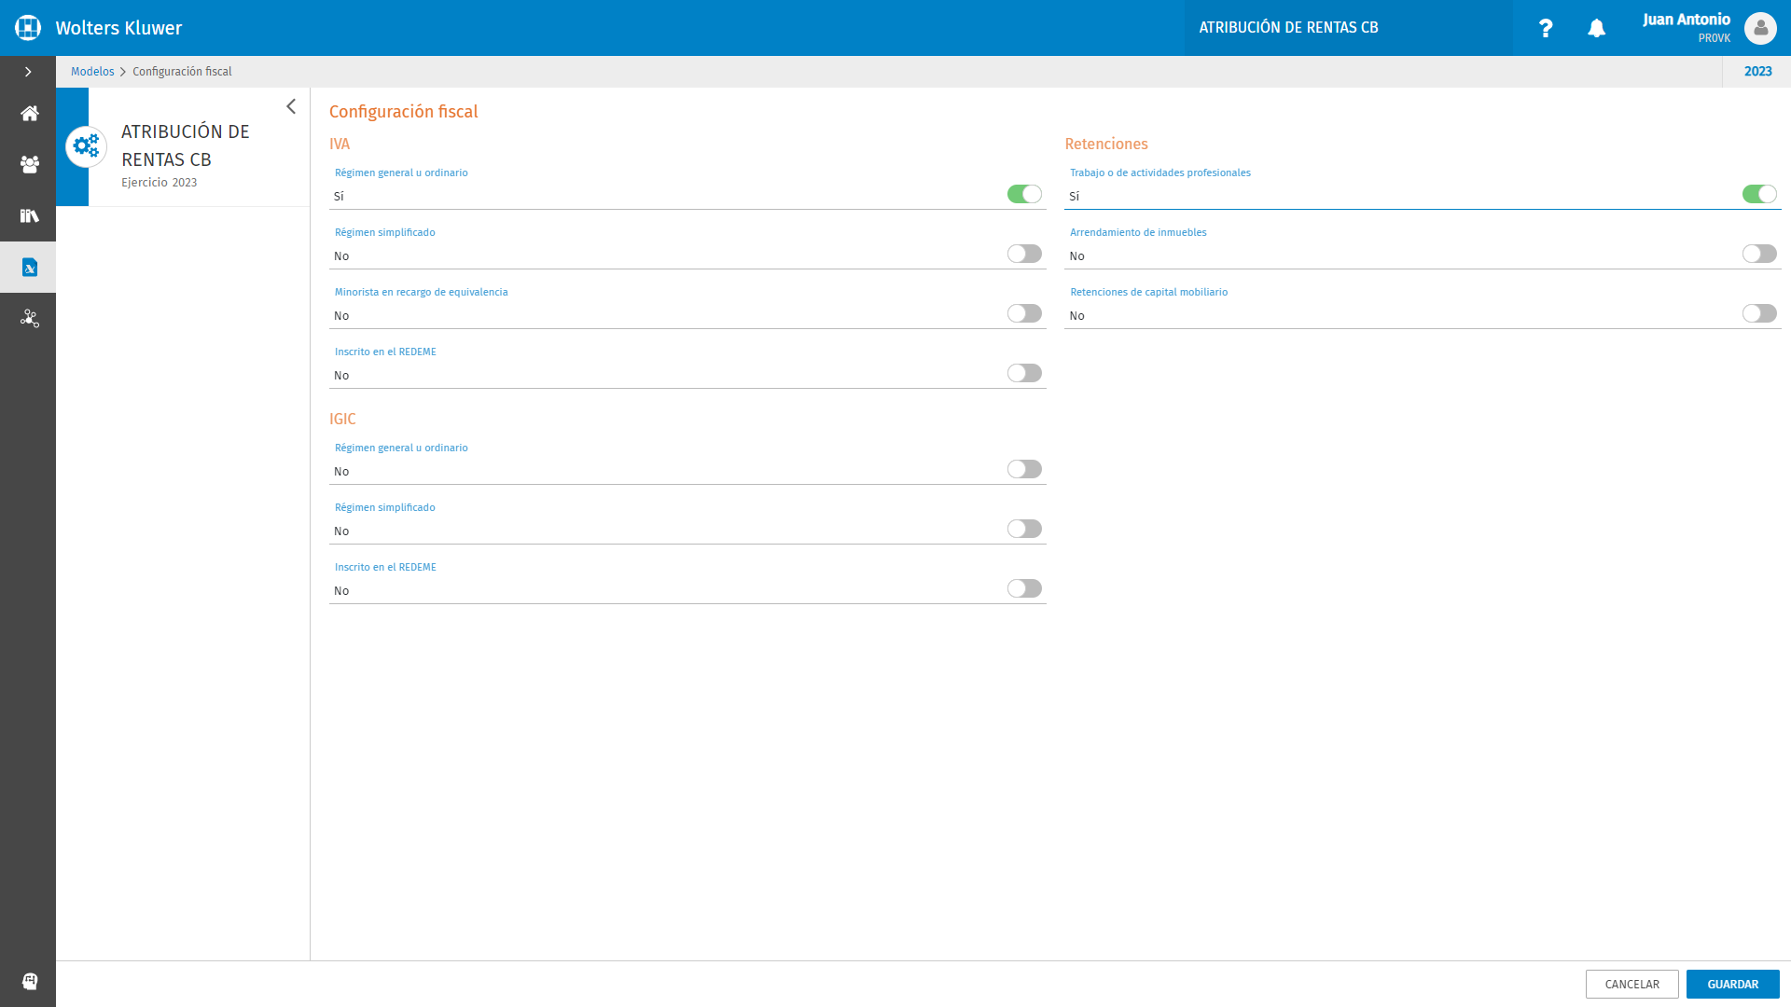
Task: Enable Arrendamiento de inmuebles toggle
Action: click(1759, 254)
